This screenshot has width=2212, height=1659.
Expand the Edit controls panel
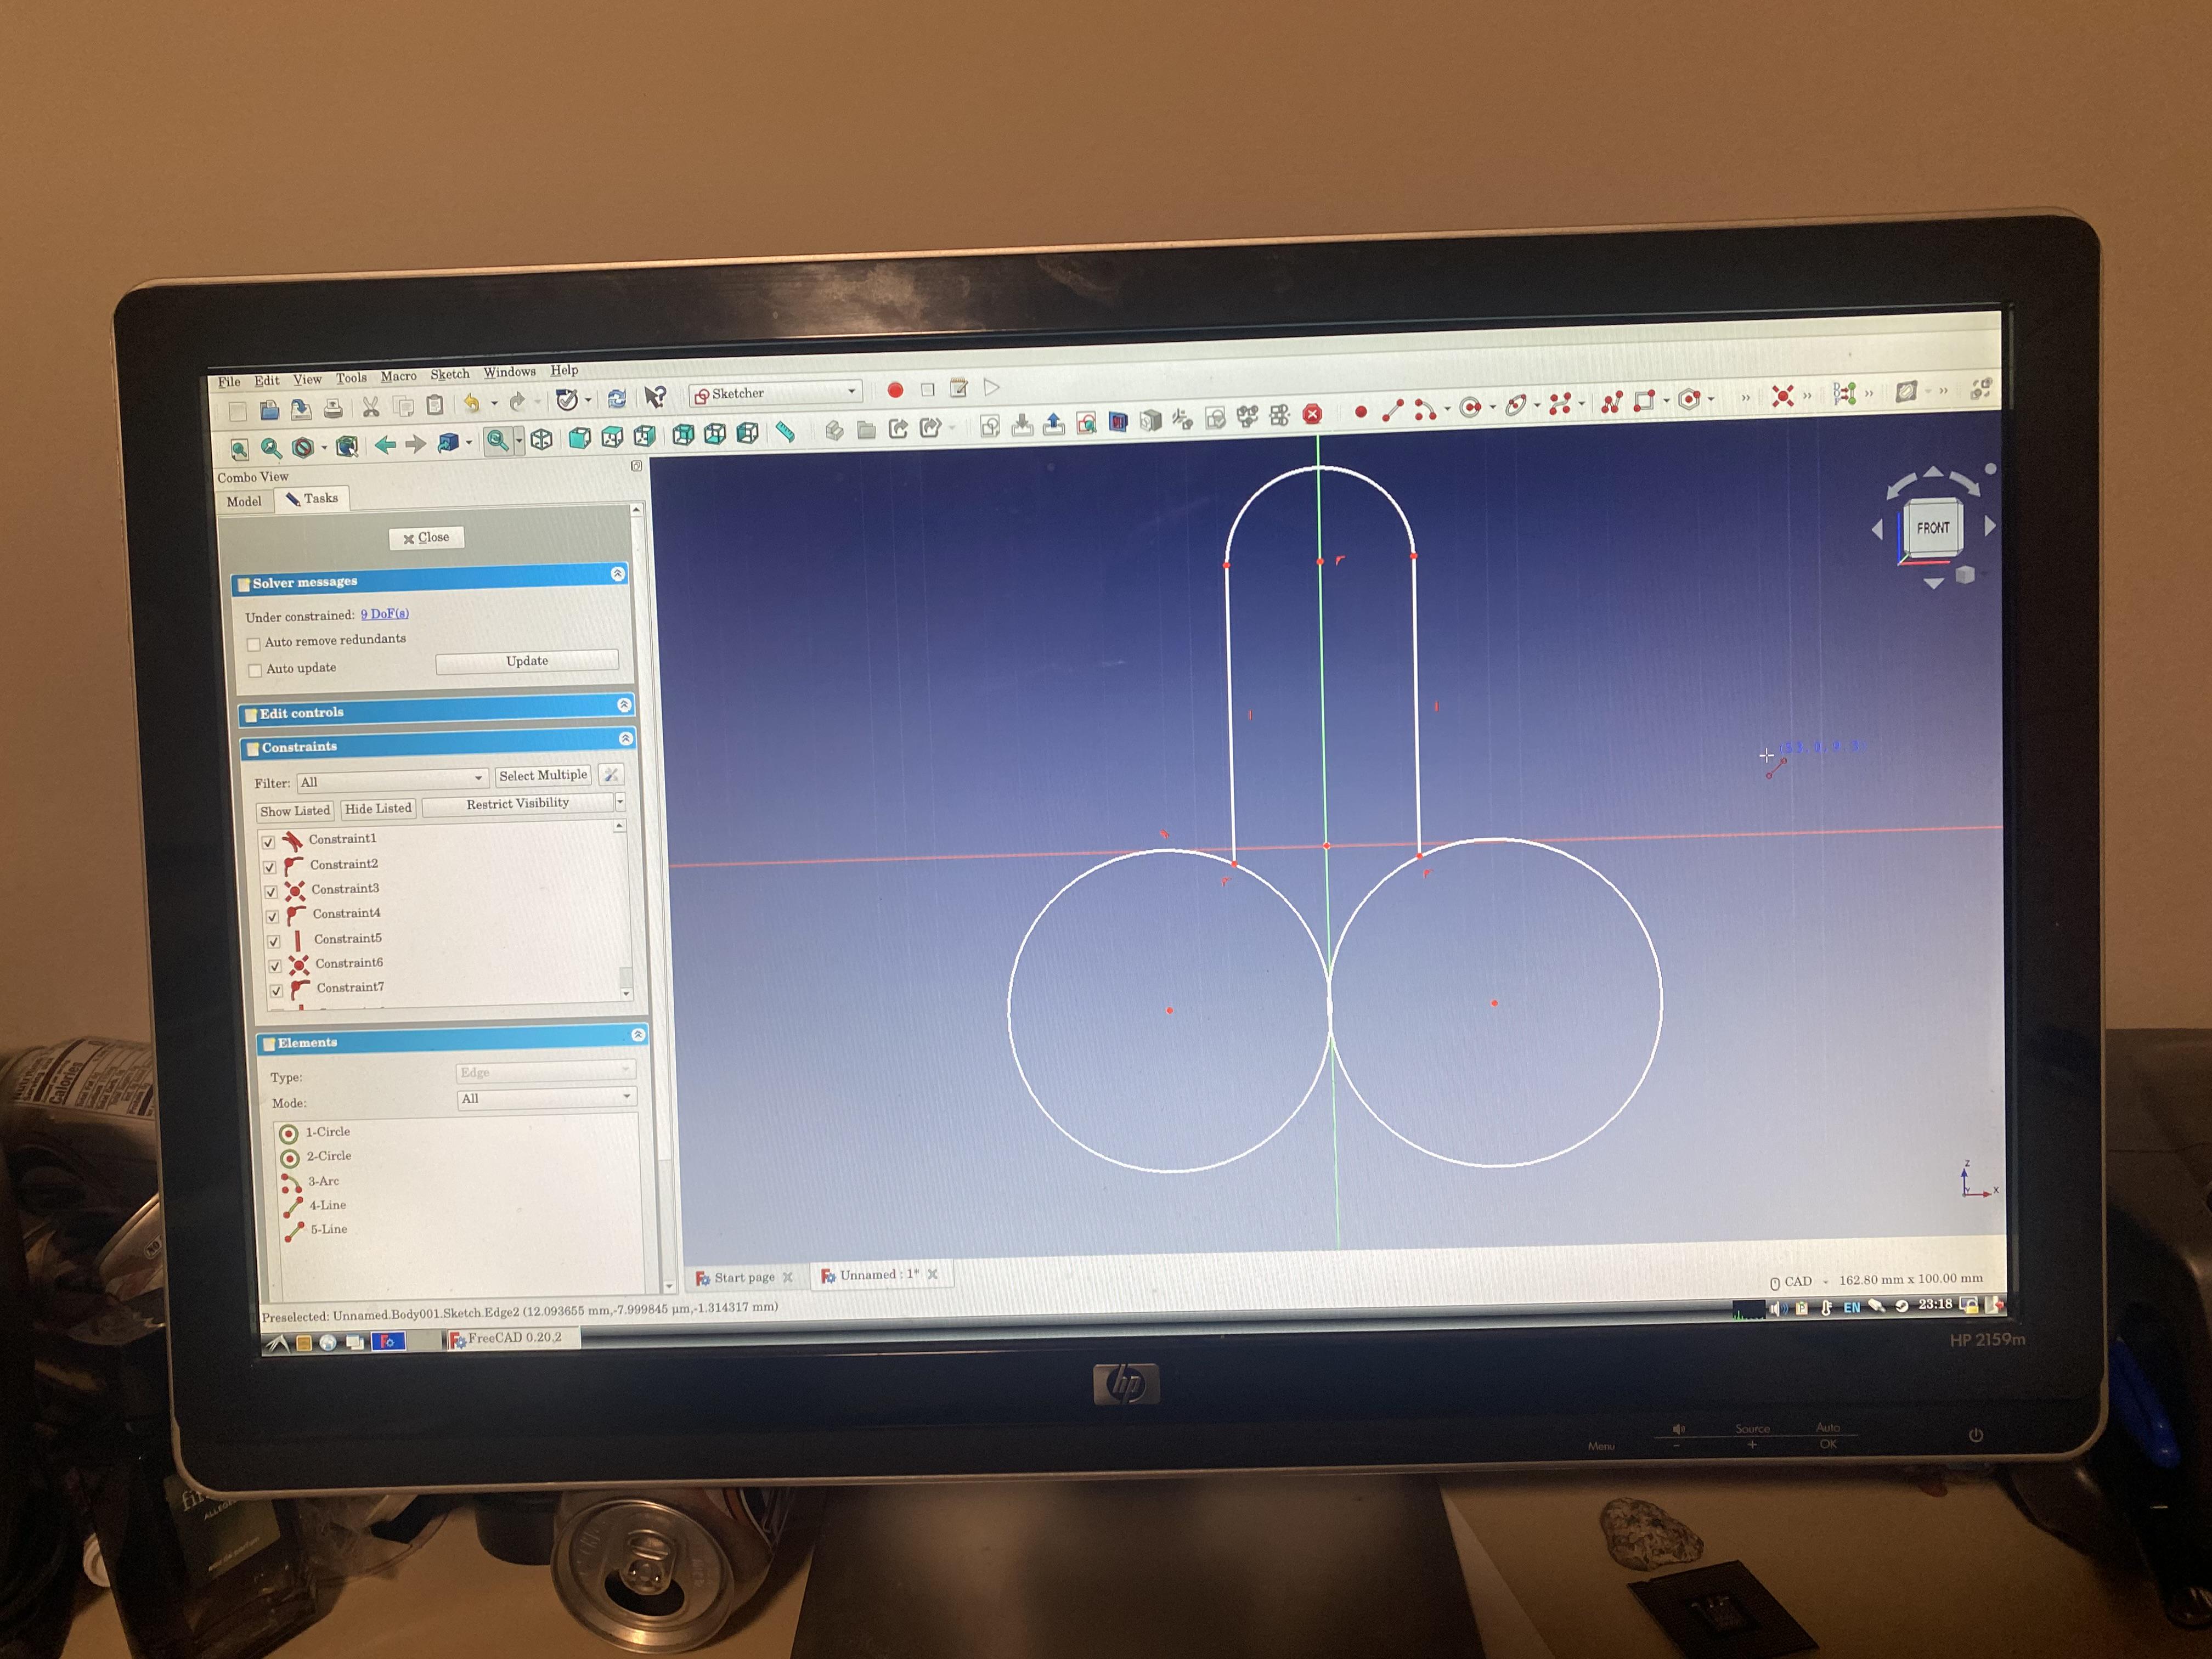coord(624,705)
